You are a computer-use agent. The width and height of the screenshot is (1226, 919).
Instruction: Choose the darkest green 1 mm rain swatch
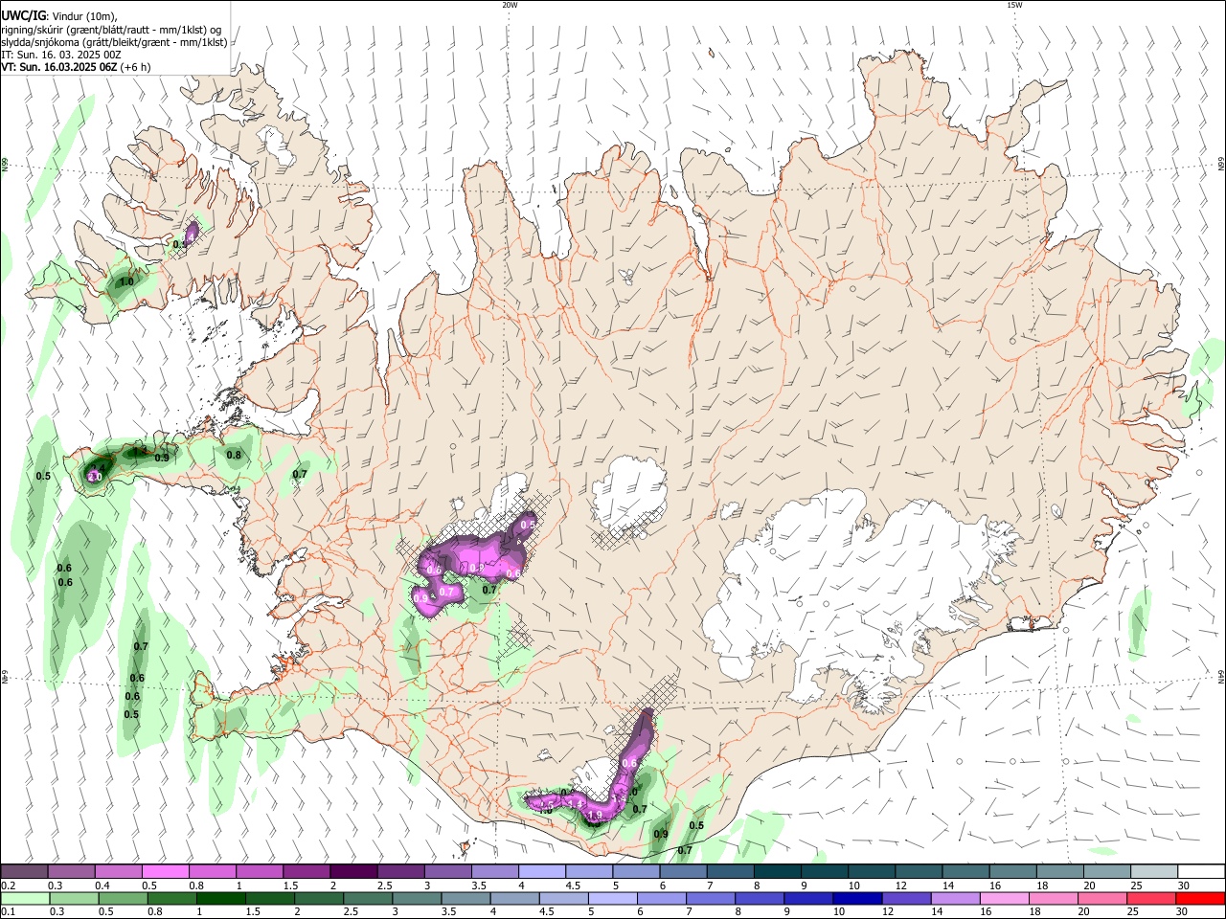tap(220, 898)
